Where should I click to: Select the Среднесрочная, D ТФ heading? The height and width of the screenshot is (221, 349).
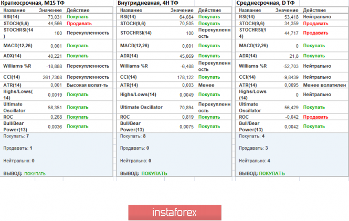click(266, 3)
